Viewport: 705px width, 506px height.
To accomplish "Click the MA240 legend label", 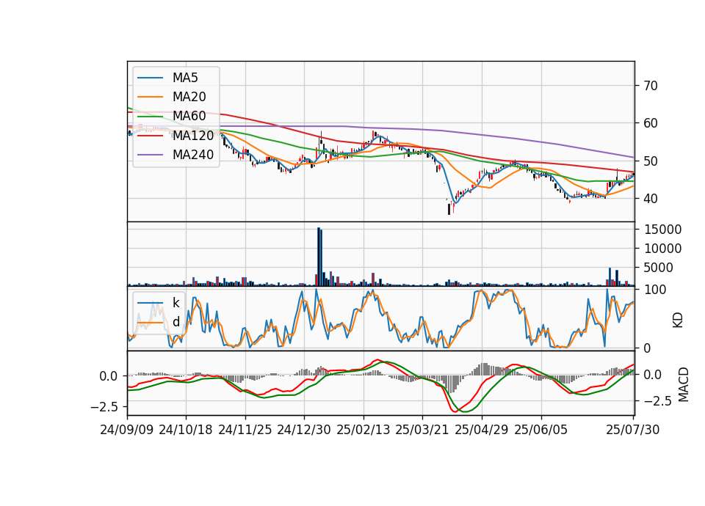I will 193,155.
